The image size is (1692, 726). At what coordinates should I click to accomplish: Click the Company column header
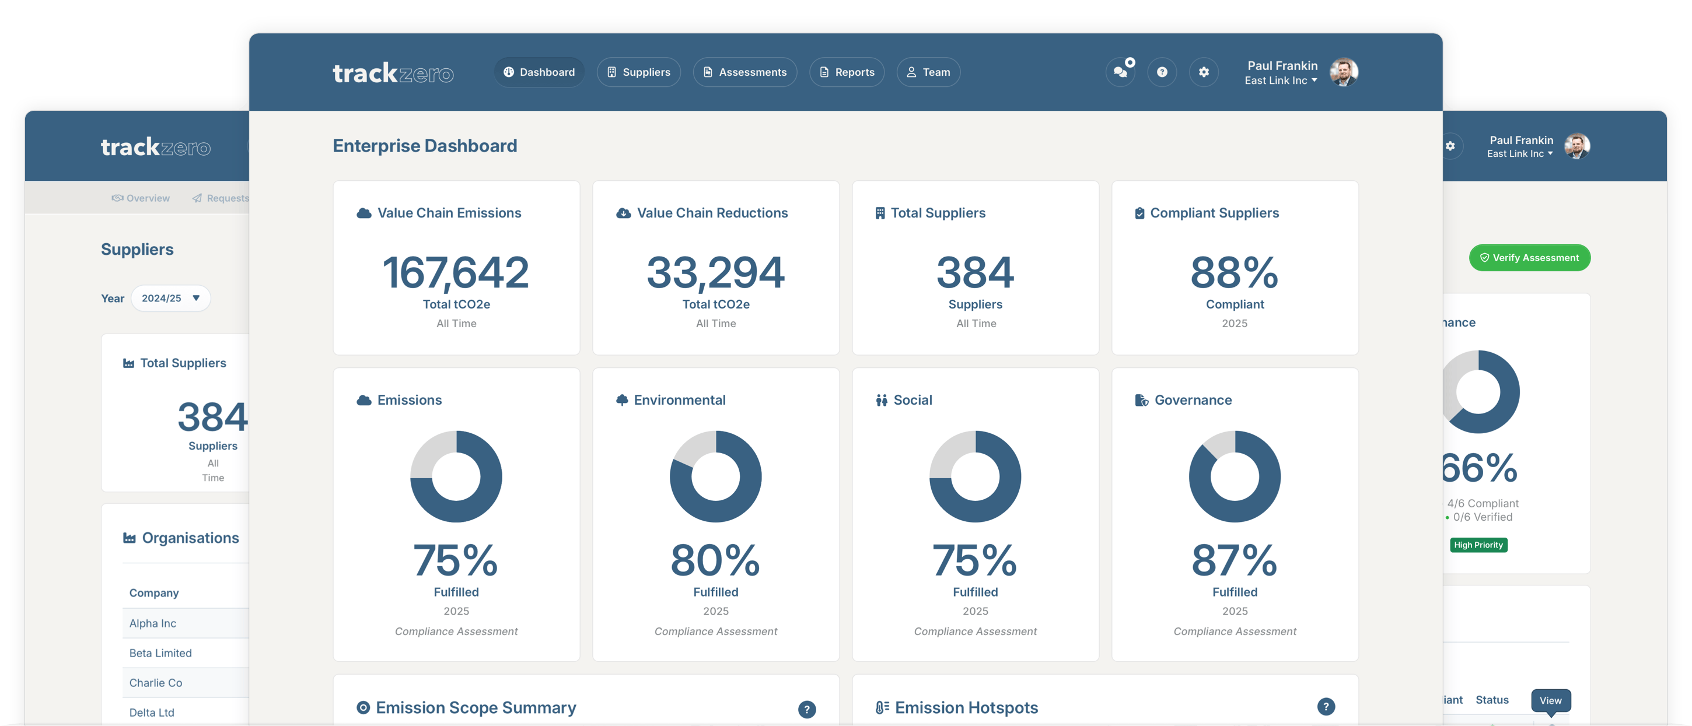point(153,592)
